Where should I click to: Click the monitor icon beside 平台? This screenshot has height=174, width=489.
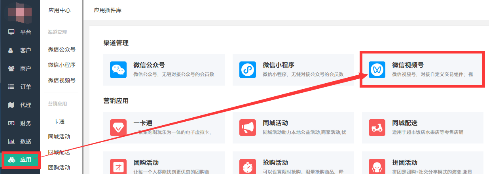pyautogui.click(x=11, y=32)
